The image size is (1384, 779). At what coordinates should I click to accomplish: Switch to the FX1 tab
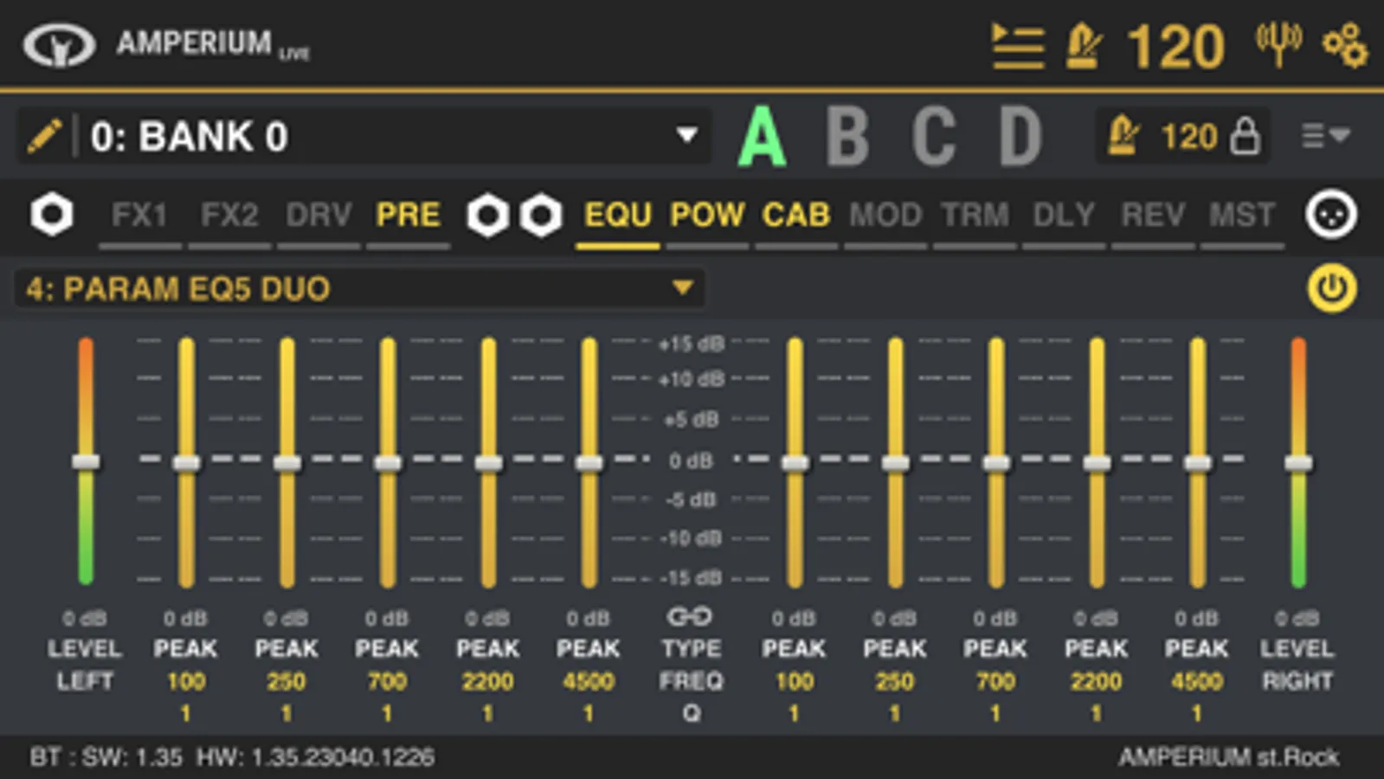point(139,215)
